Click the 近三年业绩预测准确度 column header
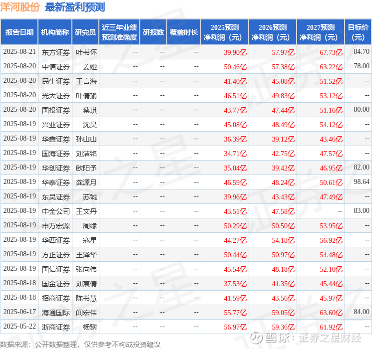The image size is (372, 349). coord(119,32)
